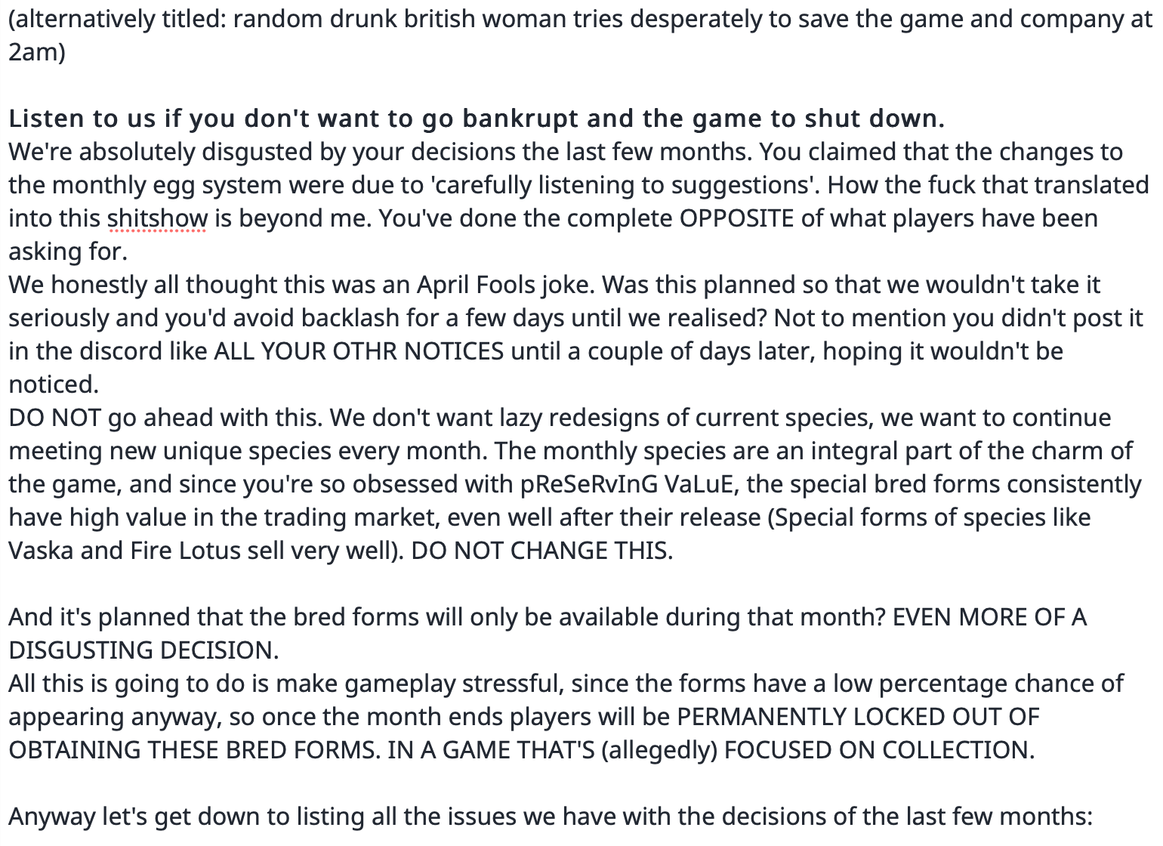Click the final line starting "Anyway let's get down"
Screen dimensions: 1163x846
click(x=551, y=817)
